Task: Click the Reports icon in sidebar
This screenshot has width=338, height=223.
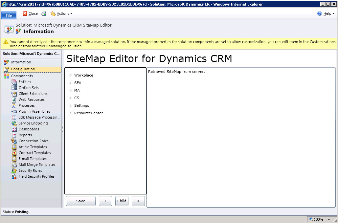Action: pos(14,135)
